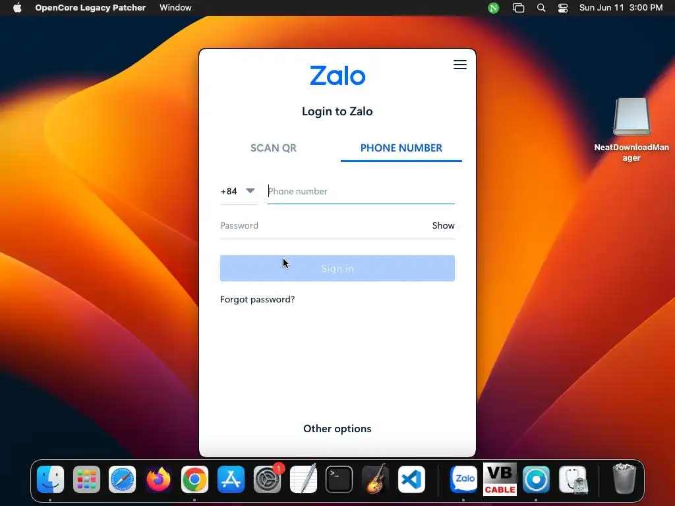Open the App Store from the Dock
The height and width of the screenshot is (506, 675).
pyautogui.click(x=231, y=479)
